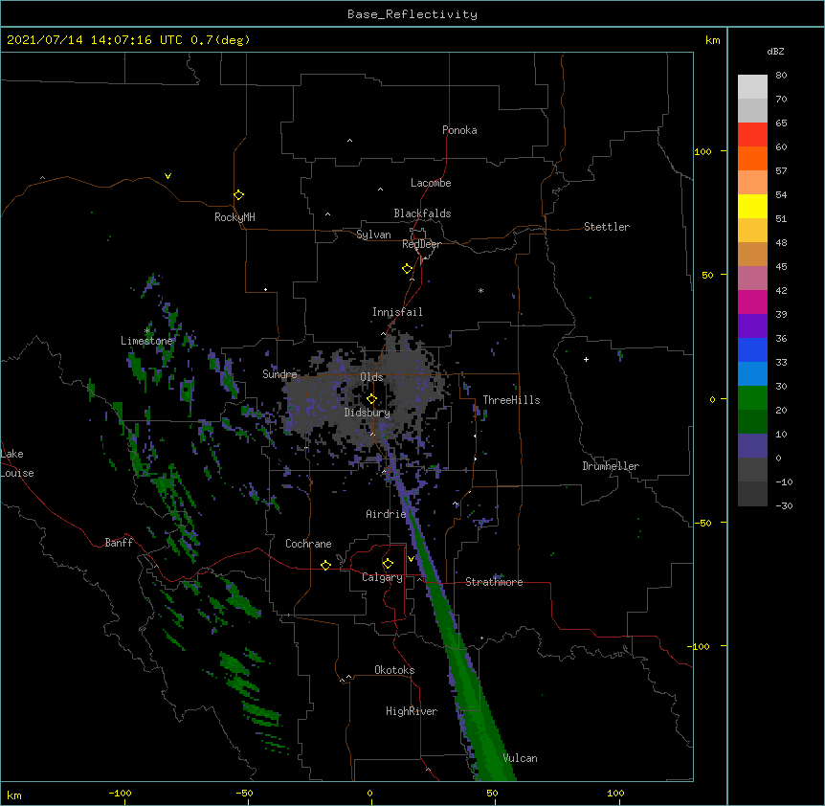The height and width of the screenshot is (806, 825).
Task: Click the RedDeer label
Action: point(421,244)
